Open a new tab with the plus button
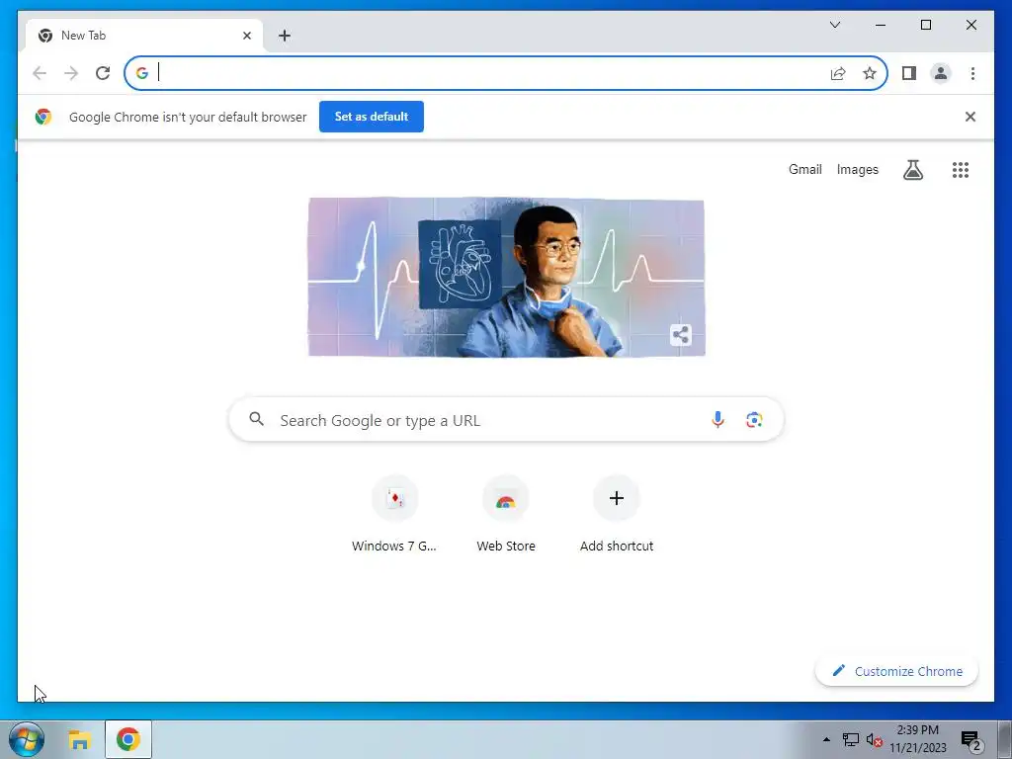Screen dimensions: 1012x759 click(285, 36)
